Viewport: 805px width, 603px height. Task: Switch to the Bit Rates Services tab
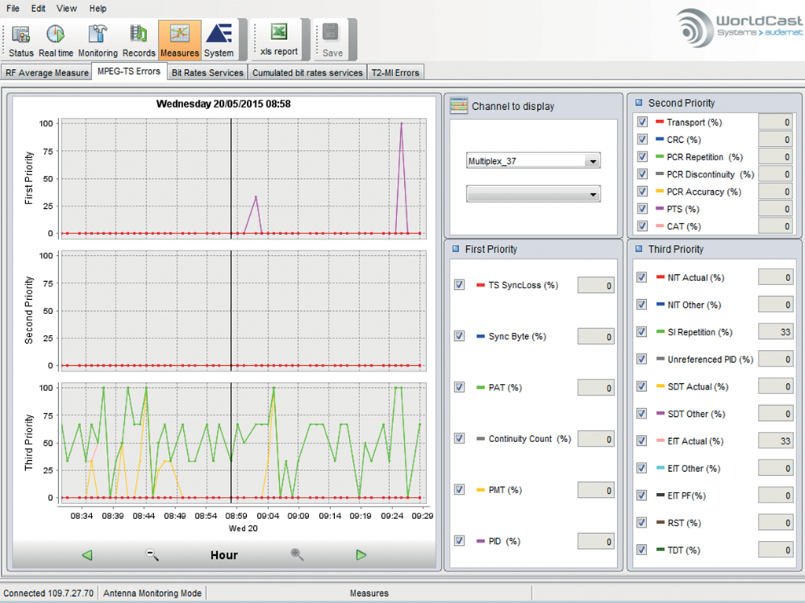coord(207,71)
